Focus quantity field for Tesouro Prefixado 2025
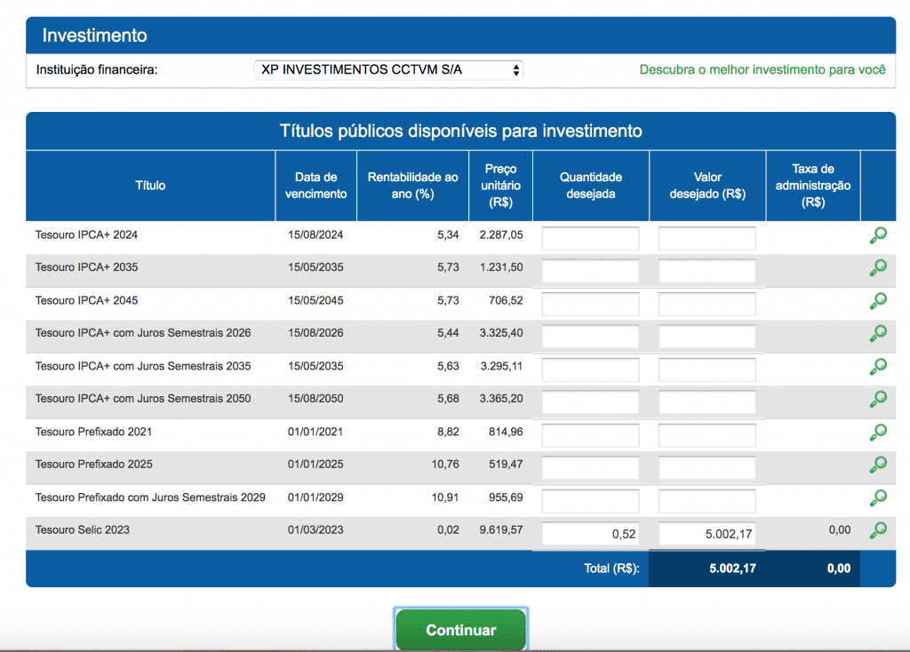 point(590,467)
